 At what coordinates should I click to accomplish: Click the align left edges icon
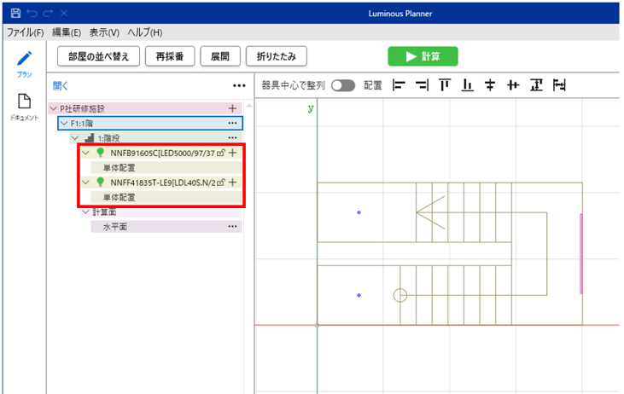pos(398,85)
